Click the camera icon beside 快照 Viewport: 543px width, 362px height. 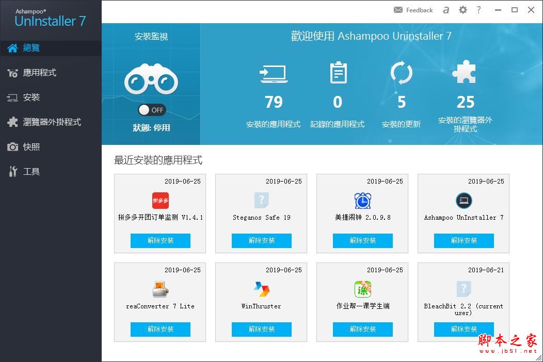(13, 147)
